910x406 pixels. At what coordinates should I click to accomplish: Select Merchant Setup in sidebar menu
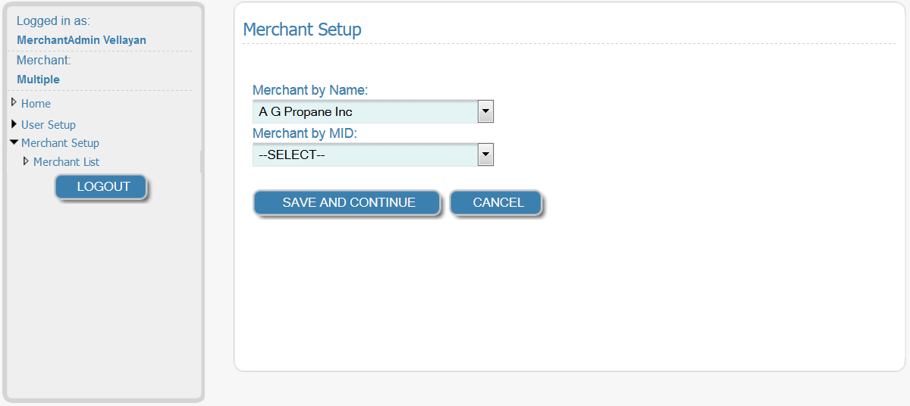click(60, 143)
